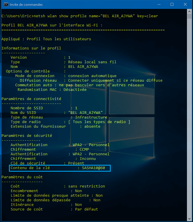The width and height of the screenshot is (193, 222).
Task: Select the key value "SASHA10@60"
Action: (x=93, y=168)
